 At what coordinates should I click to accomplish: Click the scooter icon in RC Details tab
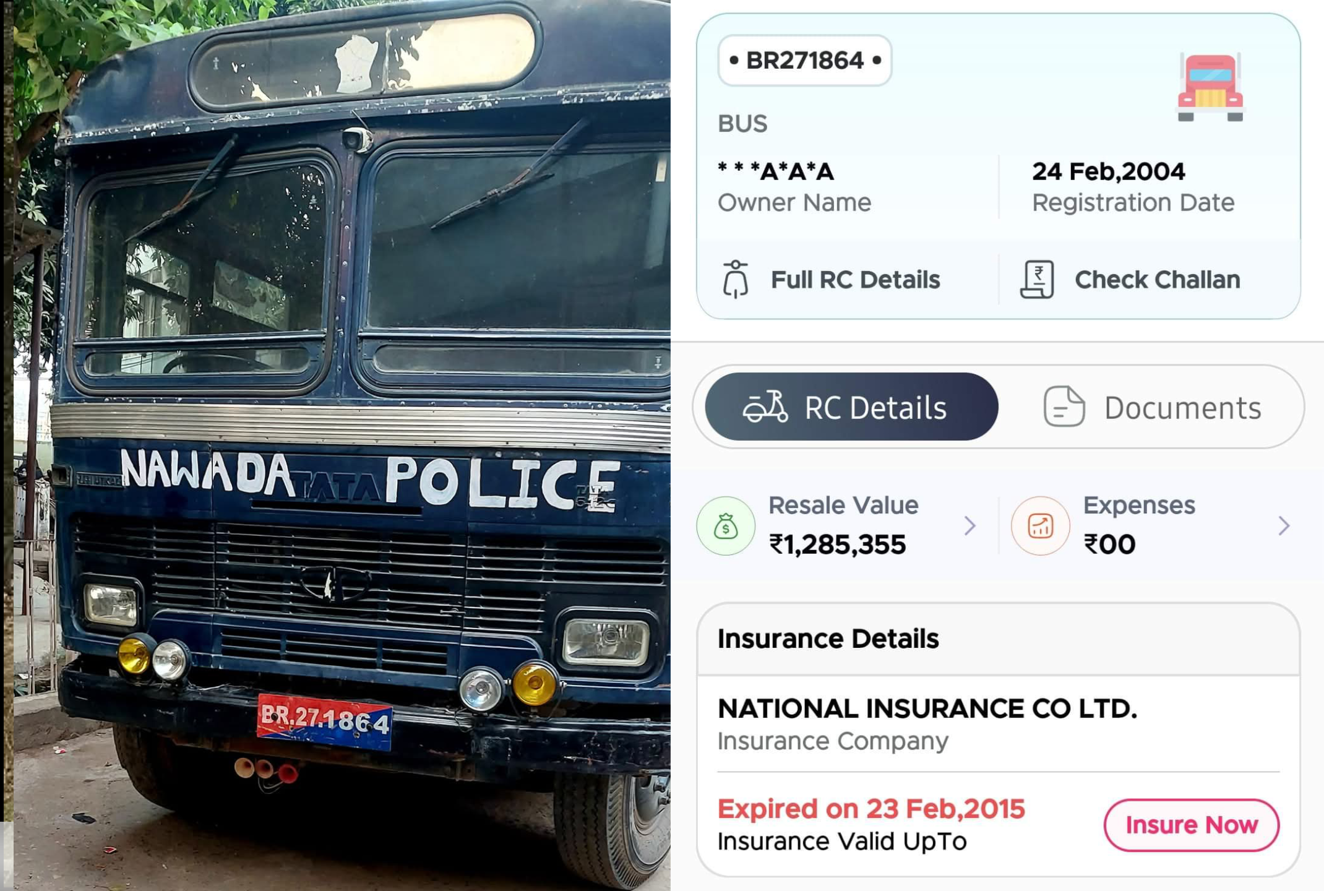[765, 407]
